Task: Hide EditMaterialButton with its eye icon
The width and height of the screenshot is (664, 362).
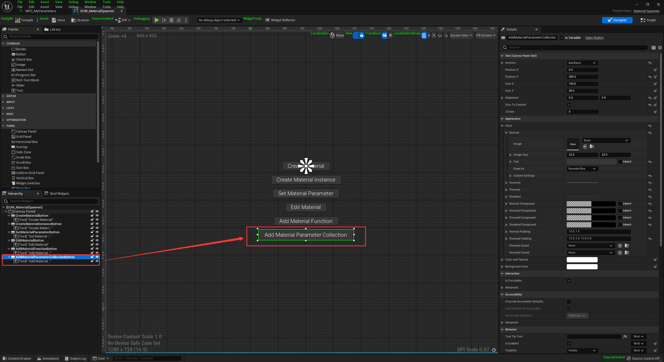Action: click(97, 241)
